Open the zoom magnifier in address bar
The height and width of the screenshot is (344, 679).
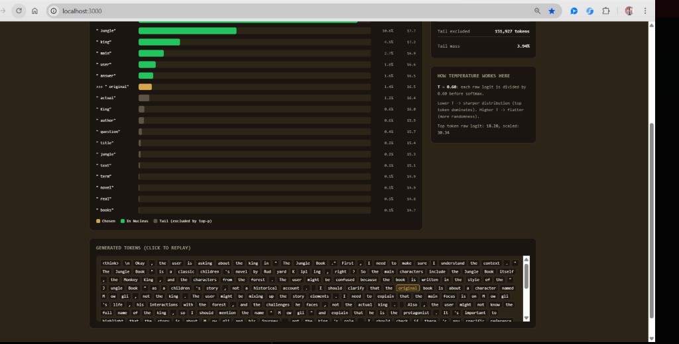537,11
